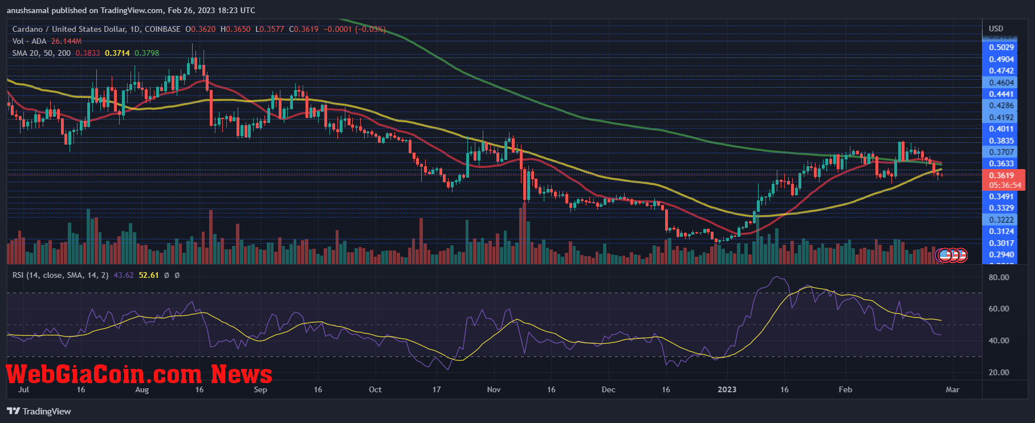Click the Jul label on time axis
Screen dimensions: 1035x423
click(23, 389)
